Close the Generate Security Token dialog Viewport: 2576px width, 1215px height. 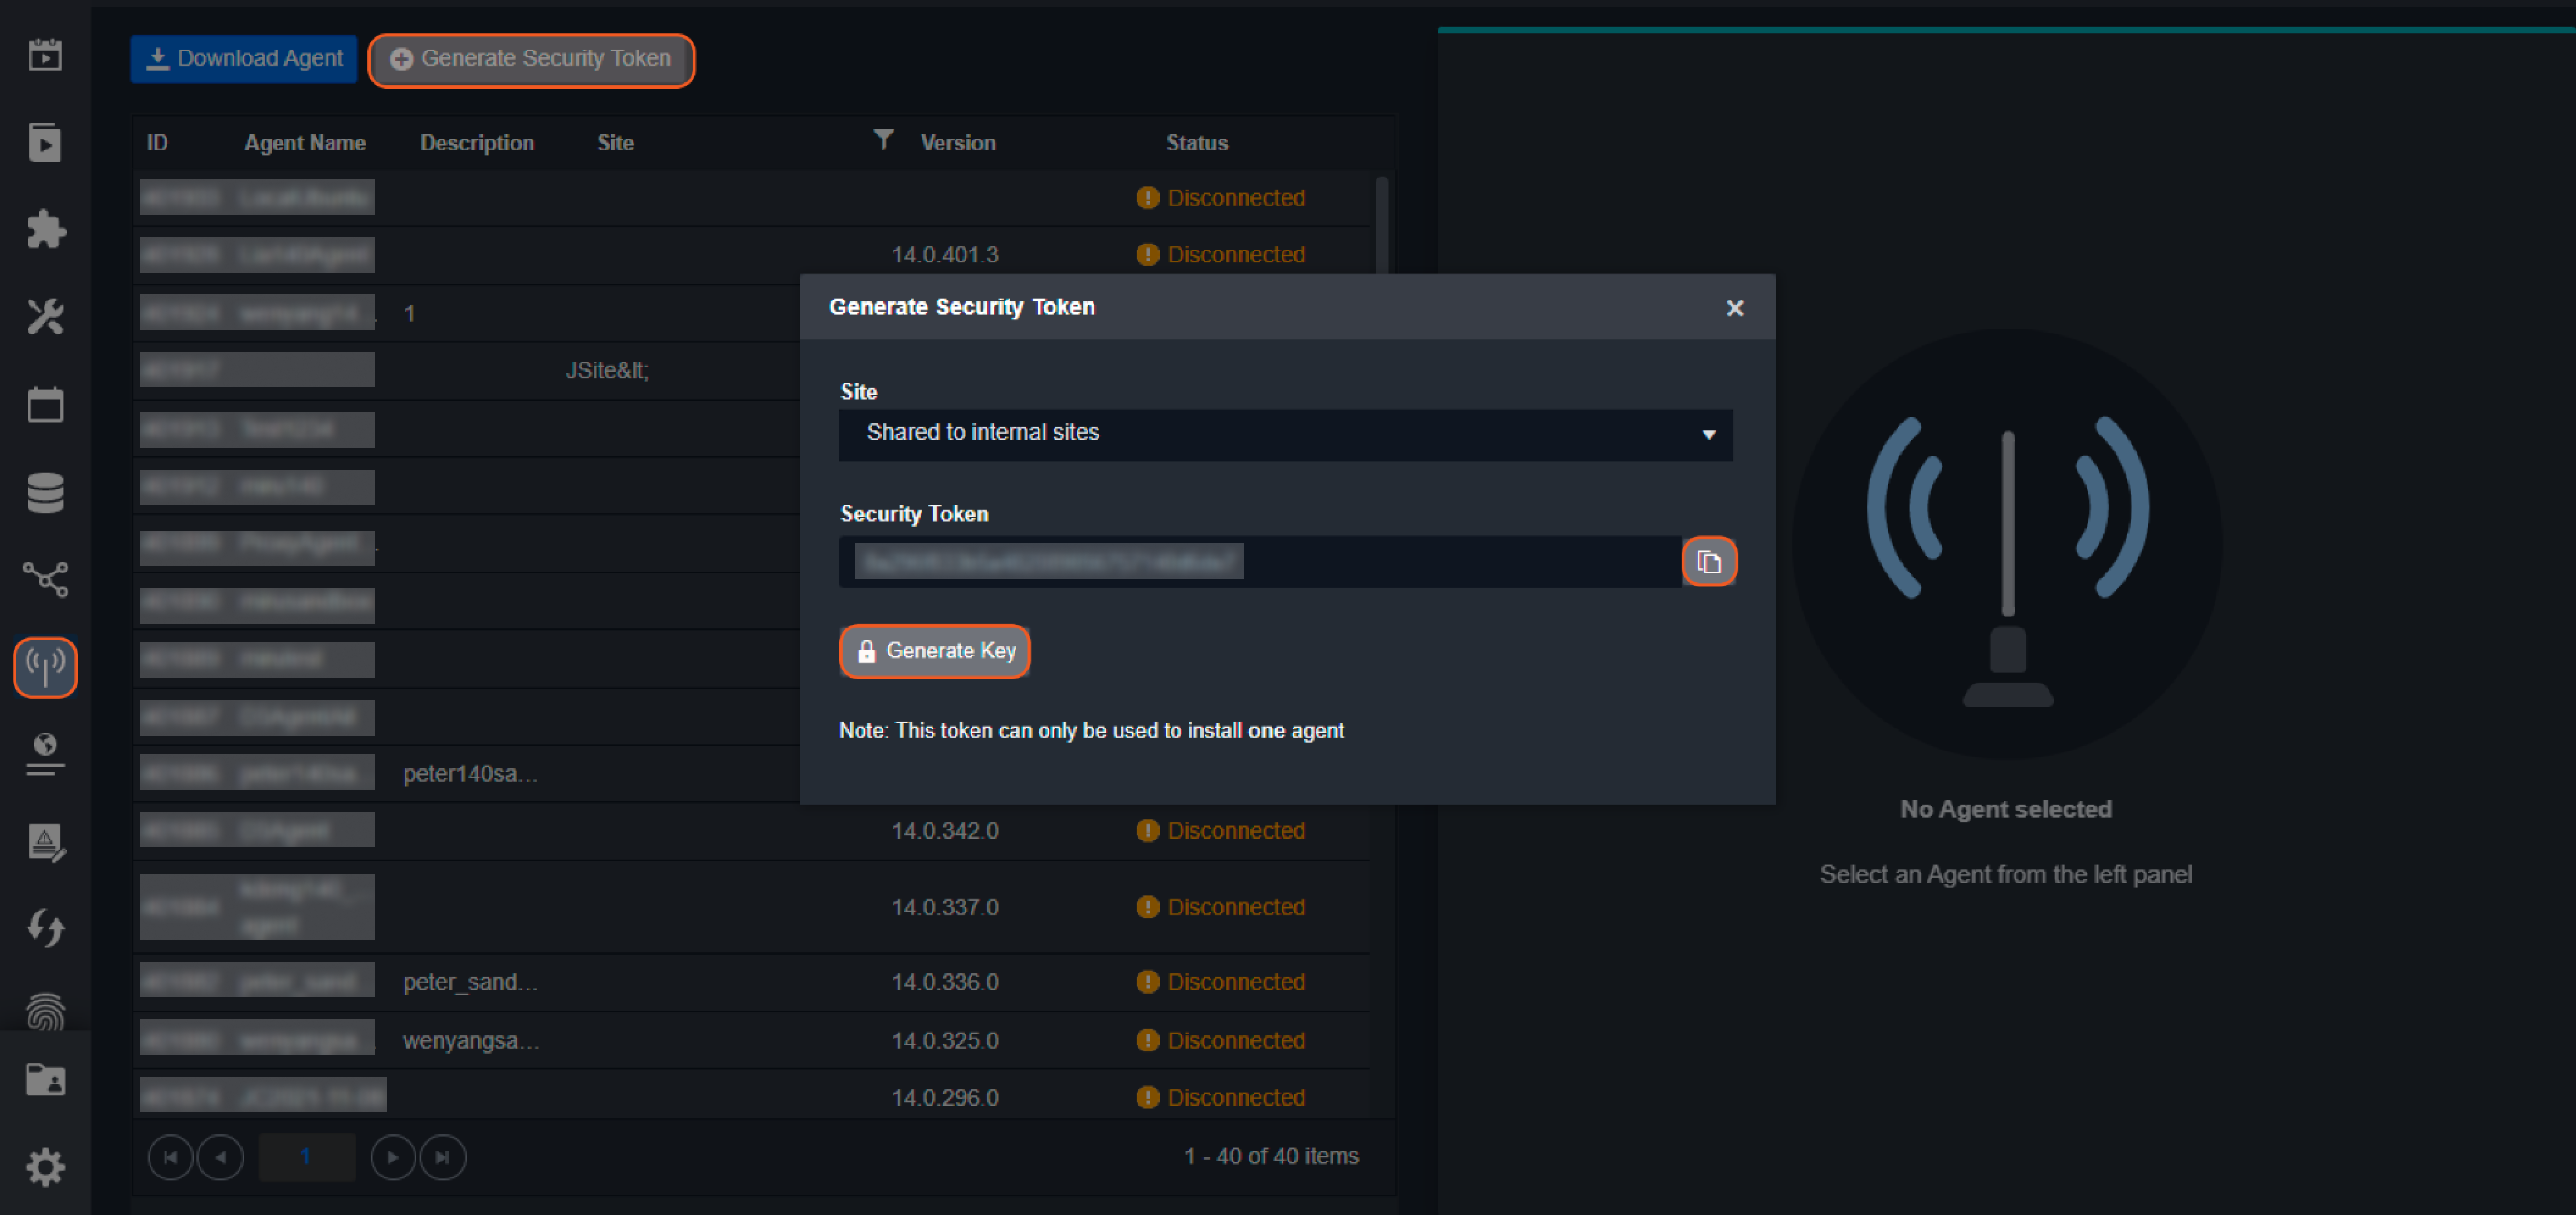[1734, 308]
